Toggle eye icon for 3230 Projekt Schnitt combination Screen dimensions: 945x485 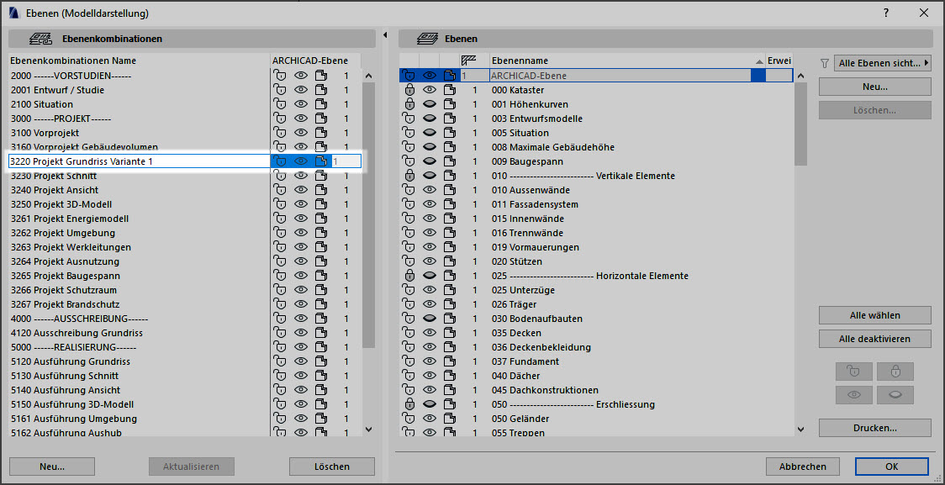point(301,176)
